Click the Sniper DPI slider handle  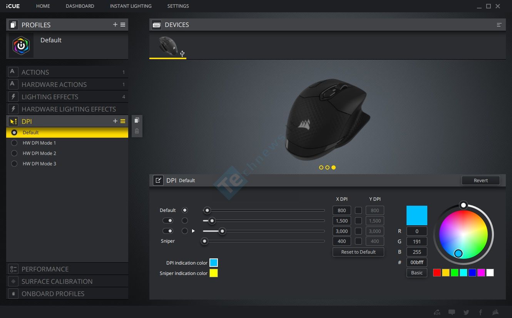[205, 241]
